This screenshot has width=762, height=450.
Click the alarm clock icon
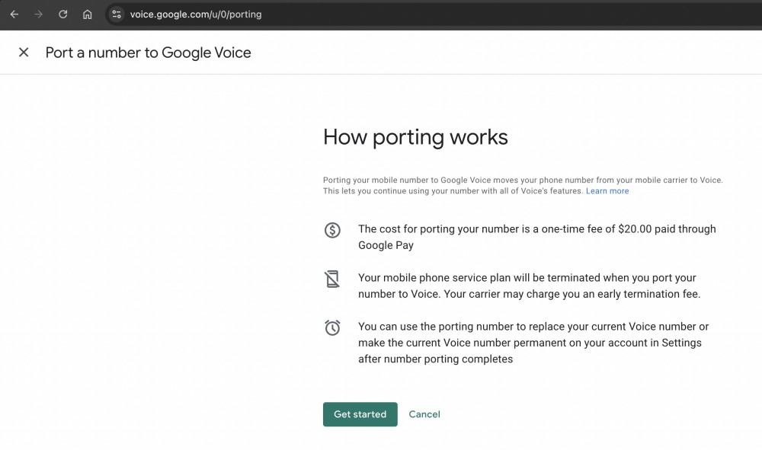pyautogui.click(x=332, y=327)
